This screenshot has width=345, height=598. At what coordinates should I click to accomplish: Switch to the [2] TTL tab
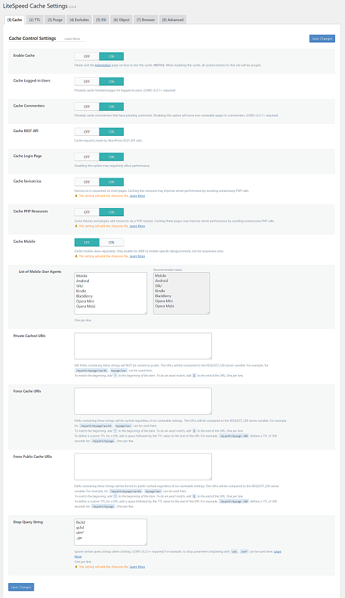35,20
